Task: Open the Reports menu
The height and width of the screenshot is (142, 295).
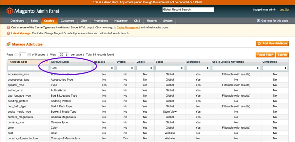Action: [x=152, y=21]
